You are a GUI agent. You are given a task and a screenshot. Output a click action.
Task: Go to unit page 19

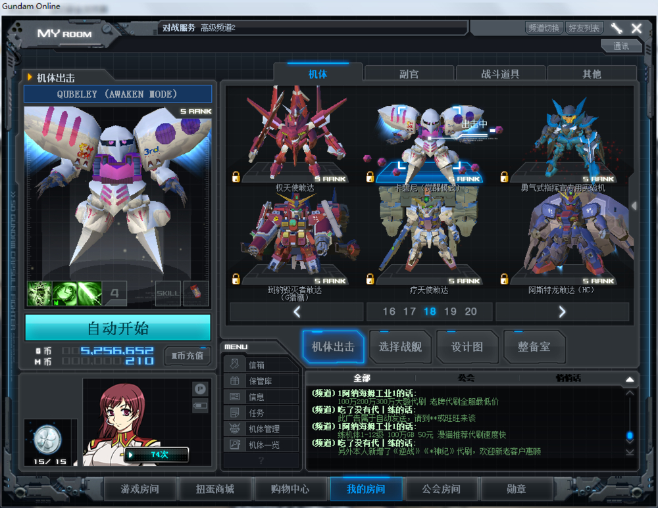[x=450, y=312]
